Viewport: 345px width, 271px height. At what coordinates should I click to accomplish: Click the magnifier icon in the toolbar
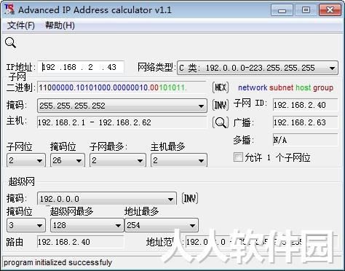(x=10, y=43)
